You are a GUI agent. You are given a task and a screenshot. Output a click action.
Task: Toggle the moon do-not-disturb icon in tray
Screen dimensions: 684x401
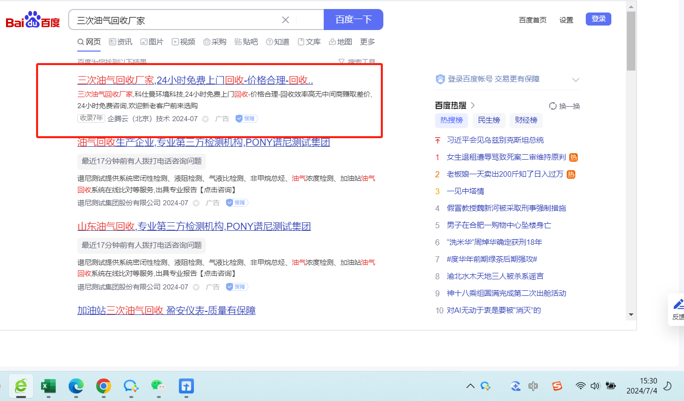667,386
